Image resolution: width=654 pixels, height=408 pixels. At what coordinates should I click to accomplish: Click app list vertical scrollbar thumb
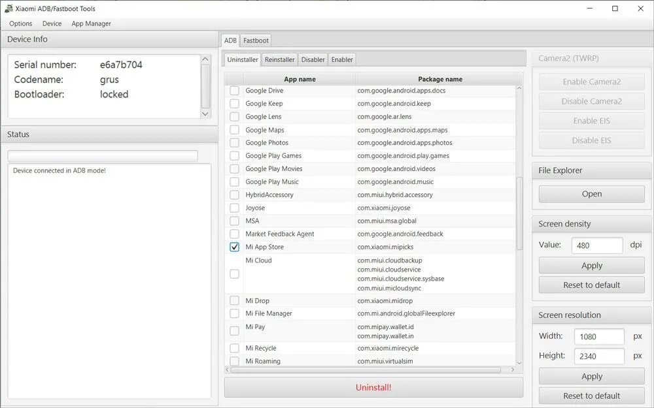[x=519, y=213]
